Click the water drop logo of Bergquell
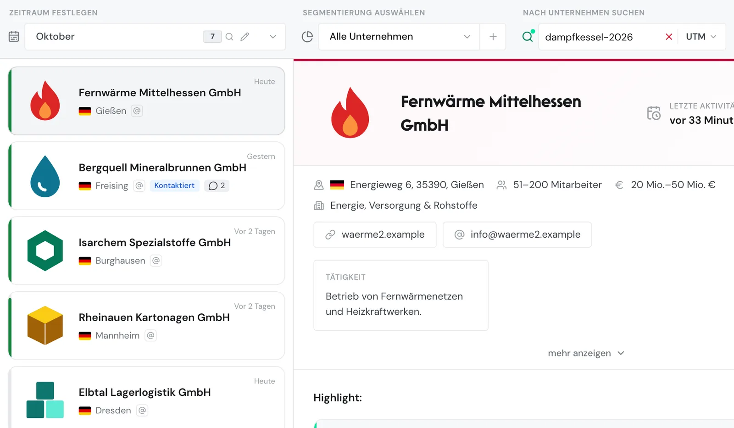 pyautogui.click(x=45, y=176)
